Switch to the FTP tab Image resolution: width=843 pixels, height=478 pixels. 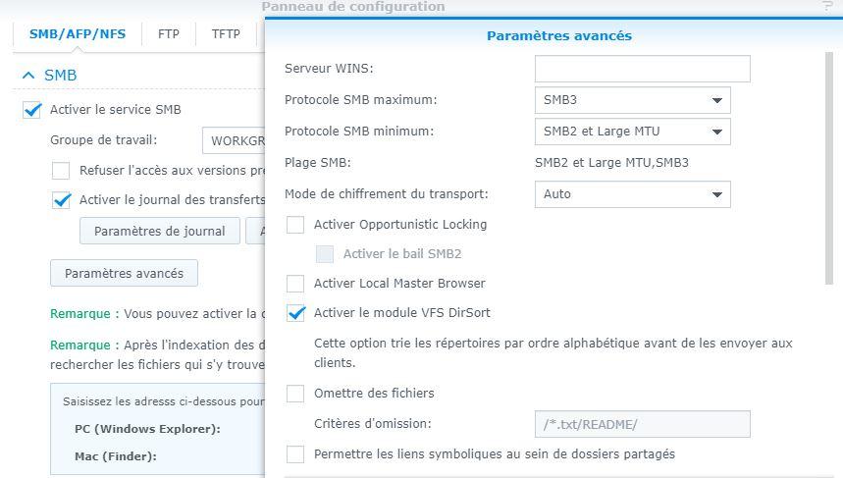(x=168, y=33)
